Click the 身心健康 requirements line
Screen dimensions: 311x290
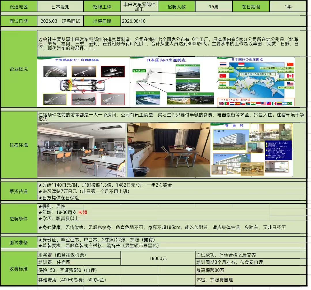click(x=162, y=227)
